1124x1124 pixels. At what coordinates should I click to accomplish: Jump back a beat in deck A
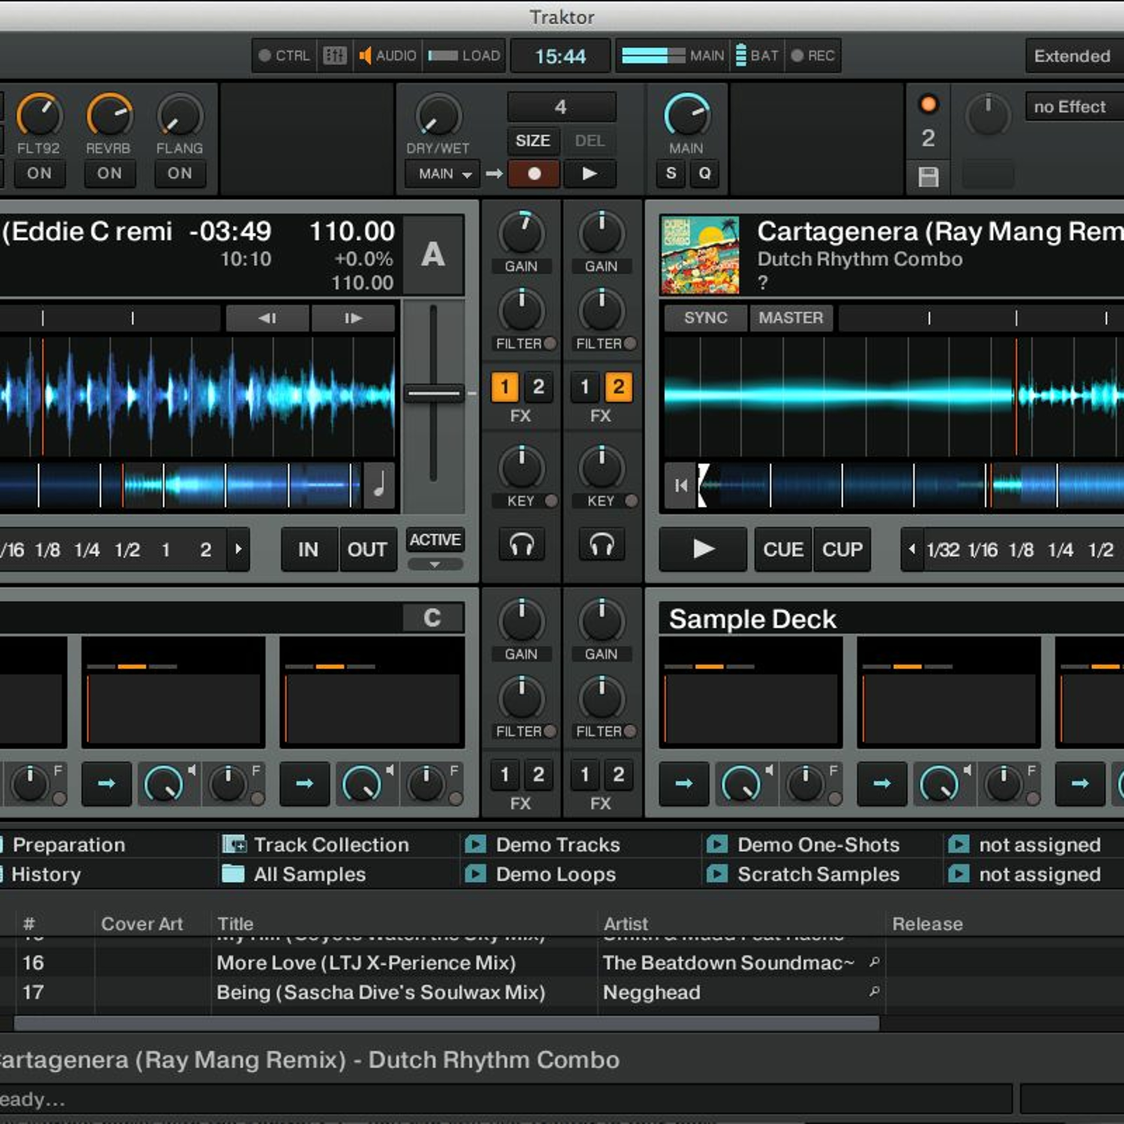pos(268,318)
